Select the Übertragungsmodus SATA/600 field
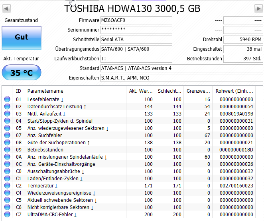Viewport: 264px width, 221px height. pos(136,49)
